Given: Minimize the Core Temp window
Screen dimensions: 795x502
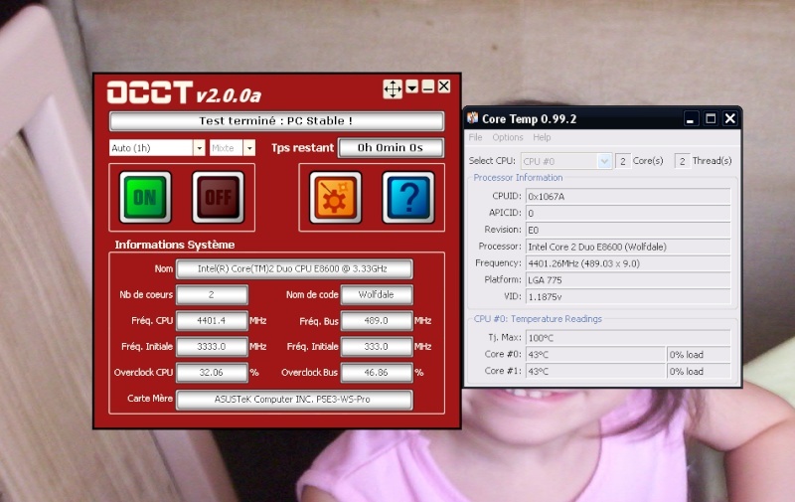Looking at the screenshot, I should tap(690, 118).
